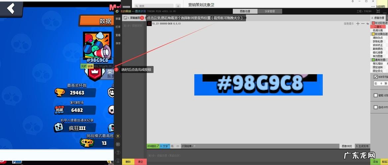Click the yellow 删除 button
388x165 pixels.
click(128, 162)
